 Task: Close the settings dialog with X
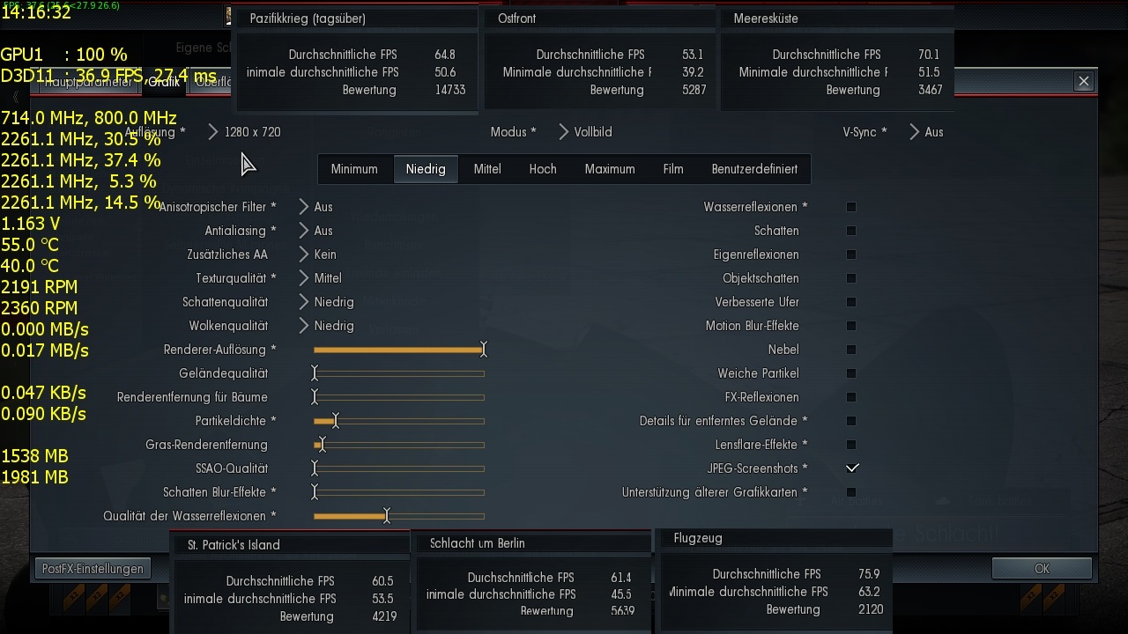pyautogui.click(x=1084, y=82)
